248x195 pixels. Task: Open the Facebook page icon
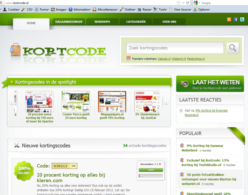click(x=236, y=19)
